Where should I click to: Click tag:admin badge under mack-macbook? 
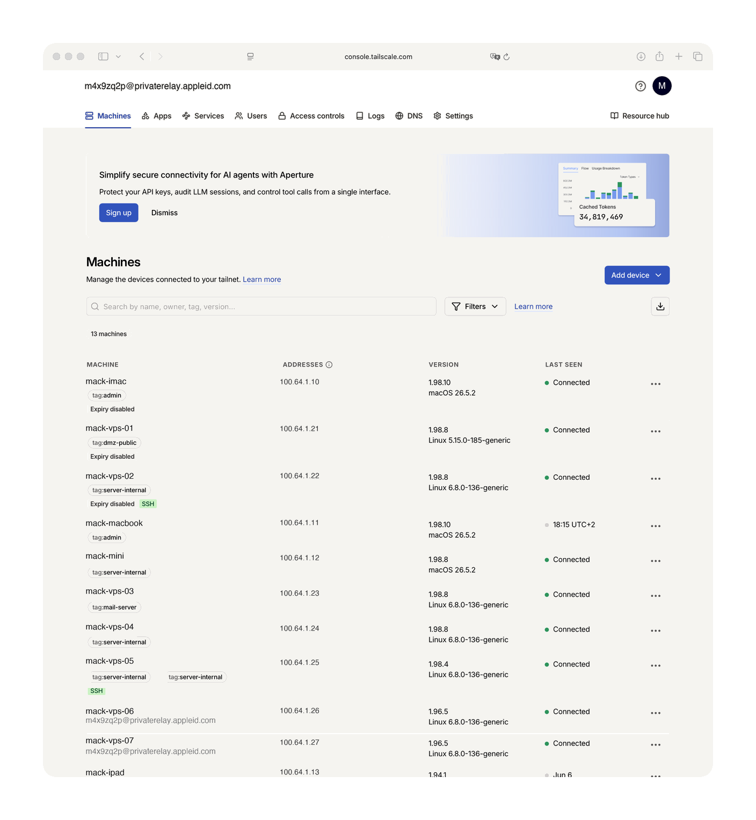click(107, 538)
